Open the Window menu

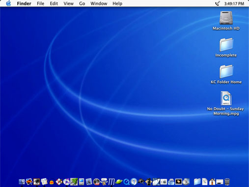99,3
